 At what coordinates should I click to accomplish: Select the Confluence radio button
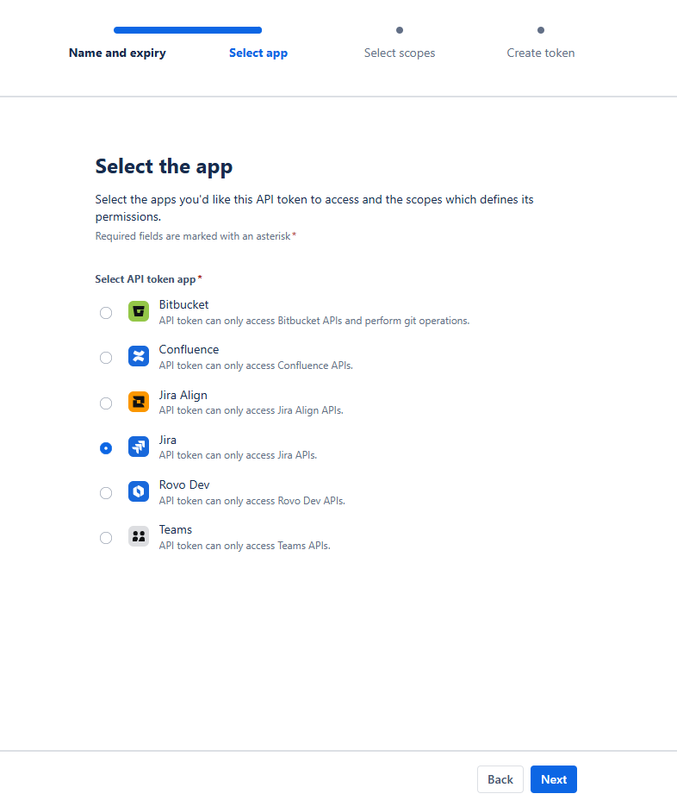(106, 358)
